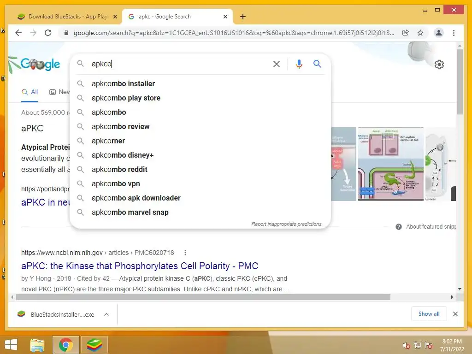Click the browser forward arrow
Viewport: 472px width, 354px height.
tap(33, 33)
